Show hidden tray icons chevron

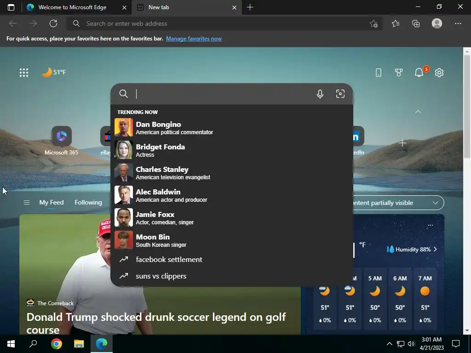[389, 344]
